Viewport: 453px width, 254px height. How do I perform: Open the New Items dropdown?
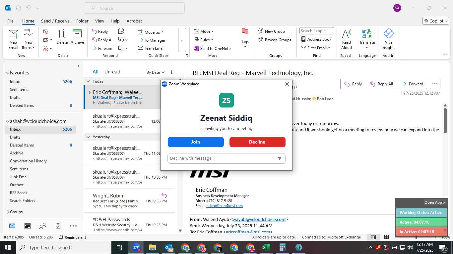(x=29, y=39)
